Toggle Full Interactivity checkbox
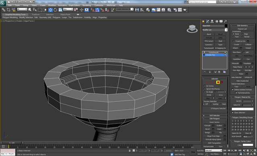257x156 pixels. pyautogui.click(x=236, y=93)
